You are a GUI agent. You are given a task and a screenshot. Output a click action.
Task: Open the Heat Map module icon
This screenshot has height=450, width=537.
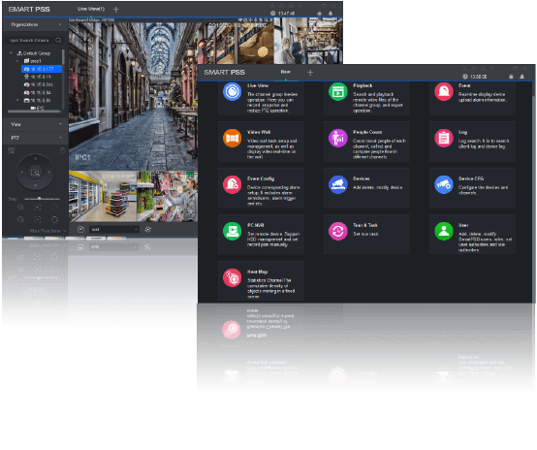pyautogui.click(x=232, y=277)
